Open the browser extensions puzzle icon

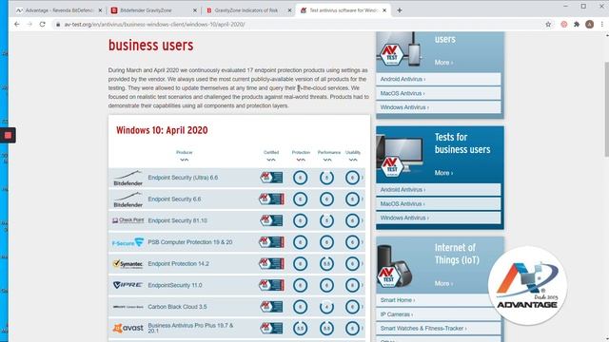point(577,24)
